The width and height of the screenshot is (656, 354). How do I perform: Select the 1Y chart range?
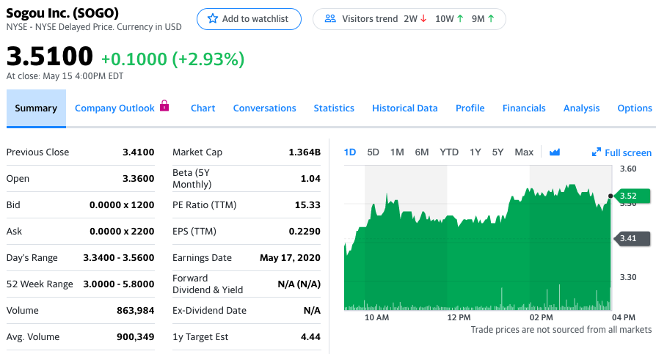475,152
